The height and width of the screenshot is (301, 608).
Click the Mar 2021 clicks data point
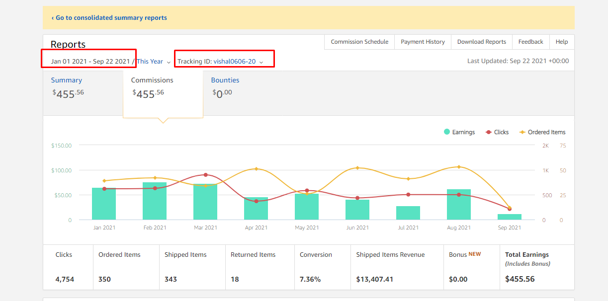205,175
